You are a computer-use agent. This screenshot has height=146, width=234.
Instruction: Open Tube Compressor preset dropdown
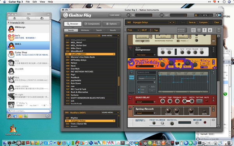pyautogui.click(x=154, y=55)
